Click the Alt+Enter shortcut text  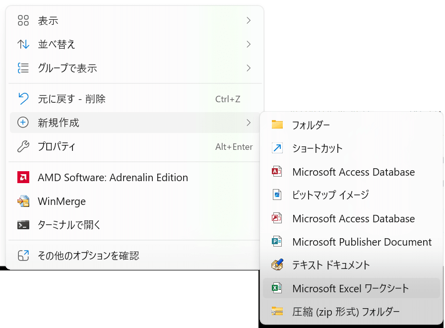point(234,146)
